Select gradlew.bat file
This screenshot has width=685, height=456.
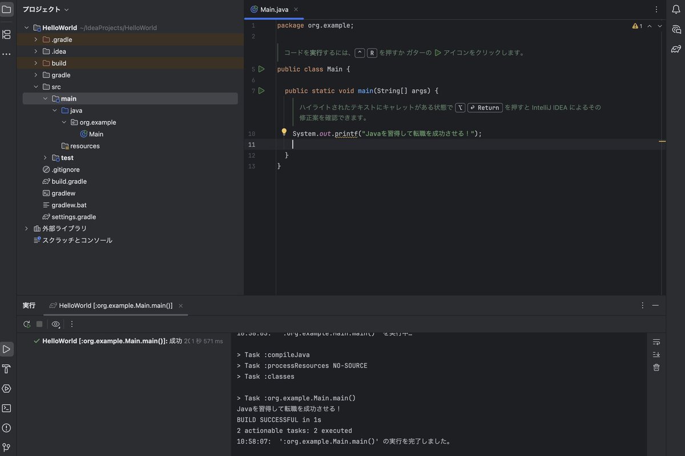[x=65, y=205]
